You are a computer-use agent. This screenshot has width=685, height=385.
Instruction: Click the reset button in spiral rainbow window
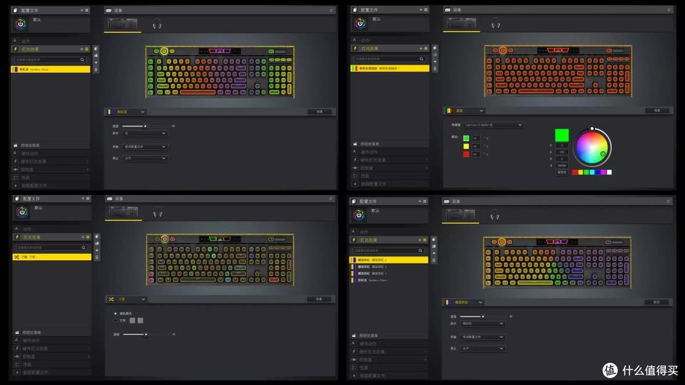[x=656, y=302]
